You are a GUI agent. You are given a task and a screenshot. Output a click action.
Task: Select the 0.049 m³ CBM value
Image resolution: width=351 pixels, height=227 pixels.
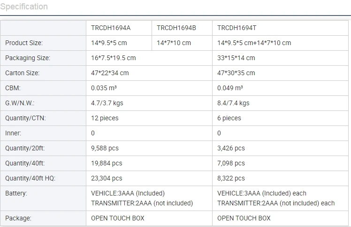pyautogui.click(x=230, y=88)
